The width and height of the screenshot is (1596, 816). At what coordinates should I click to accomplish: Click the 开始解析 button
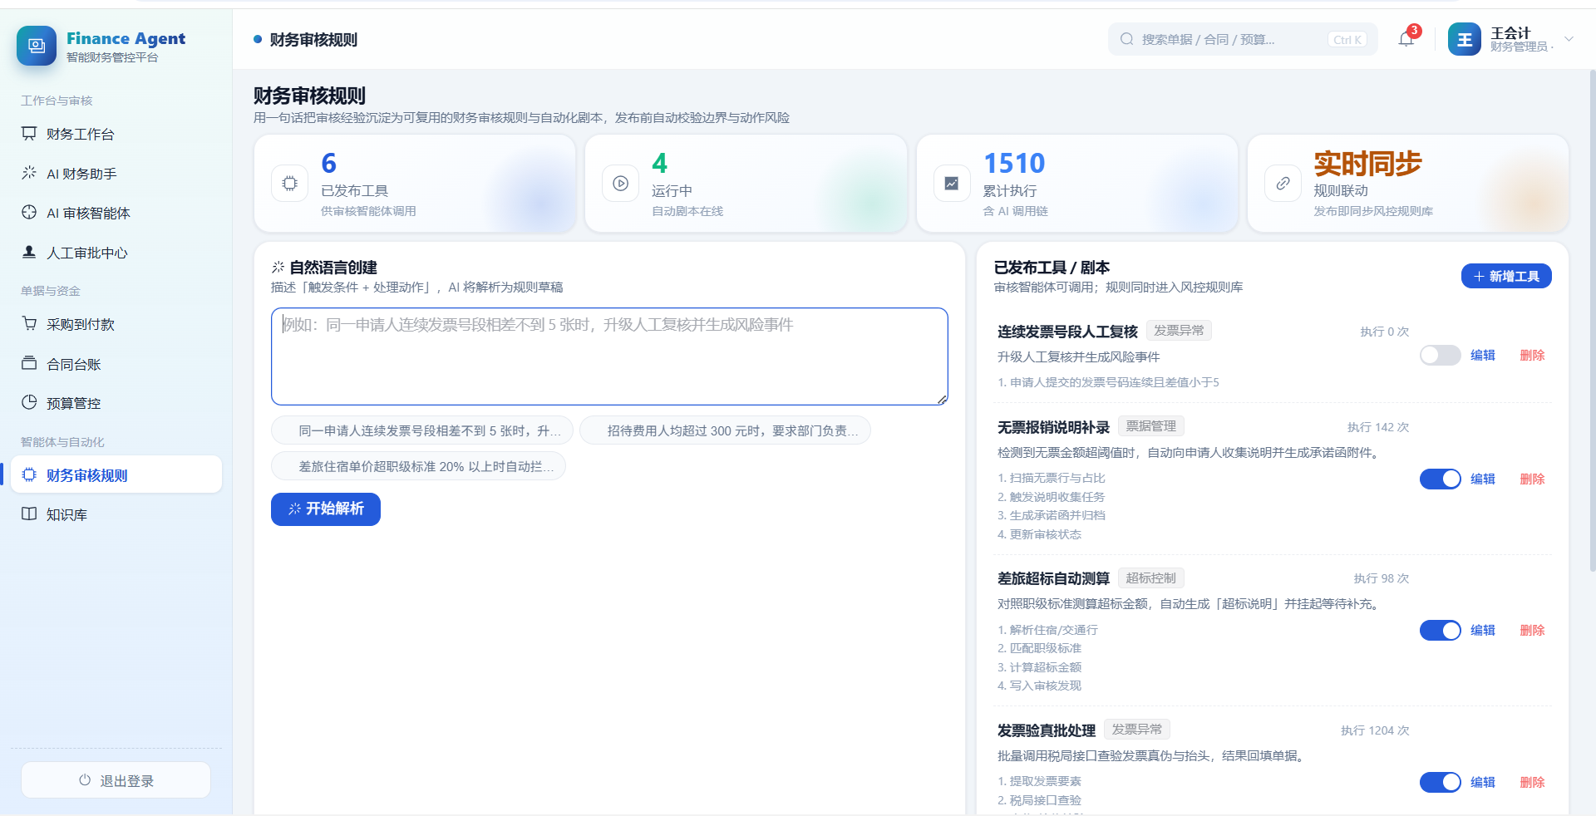[x=326, y=509]
